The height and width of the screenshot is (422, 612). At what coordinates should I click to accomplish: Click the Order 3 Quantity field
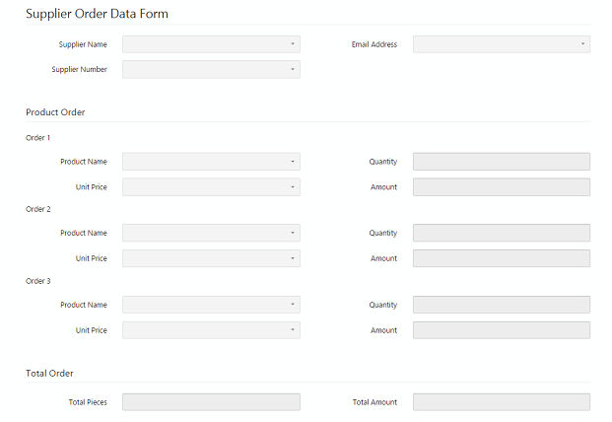click(x=502, y=305)
